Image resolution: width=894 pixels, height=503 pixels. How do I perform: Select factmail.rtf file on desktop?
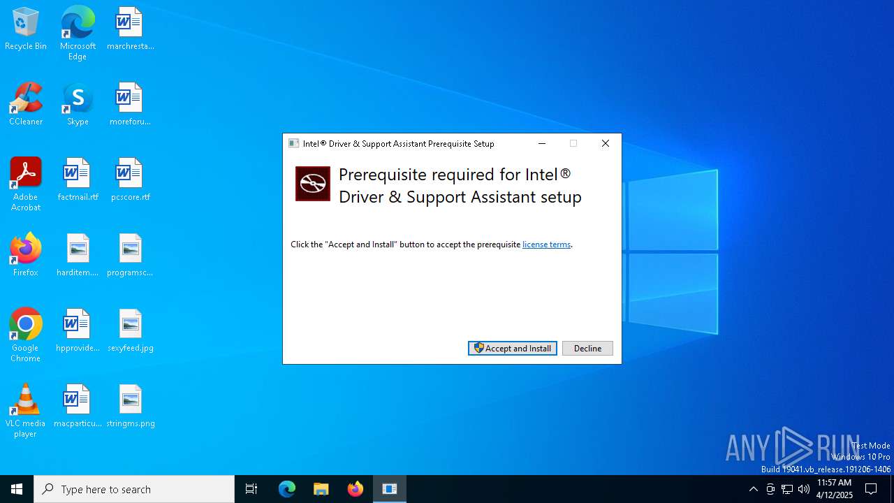click(78, 180)
